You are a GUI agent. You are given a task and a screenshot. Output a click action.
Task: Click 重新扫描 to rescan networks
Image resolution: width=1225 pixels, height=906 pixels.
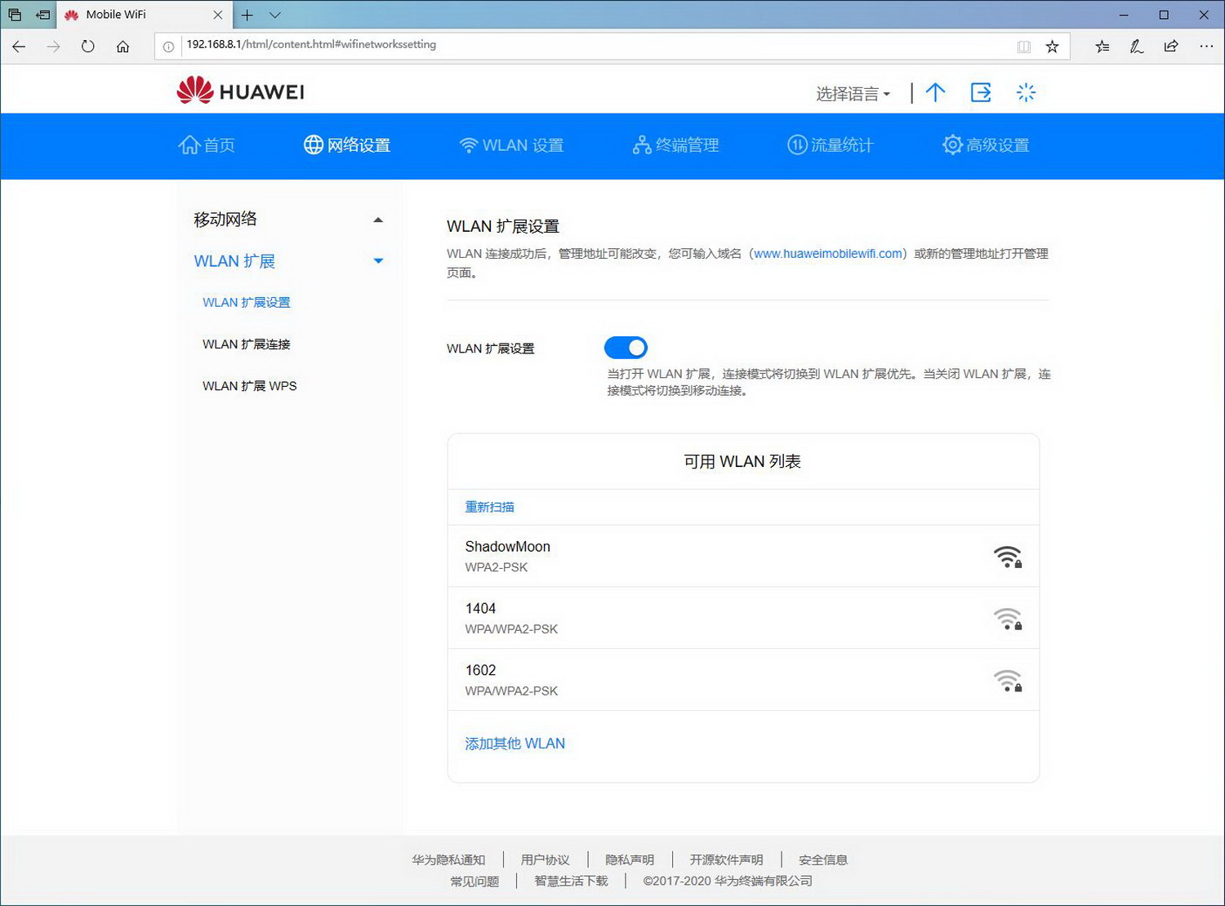click(x=489, y=507)
